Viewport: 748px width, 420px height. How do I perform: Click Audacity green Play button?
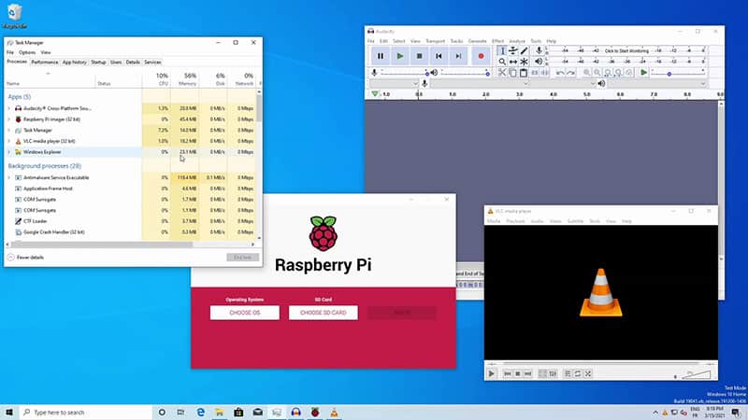pos(400,56)
